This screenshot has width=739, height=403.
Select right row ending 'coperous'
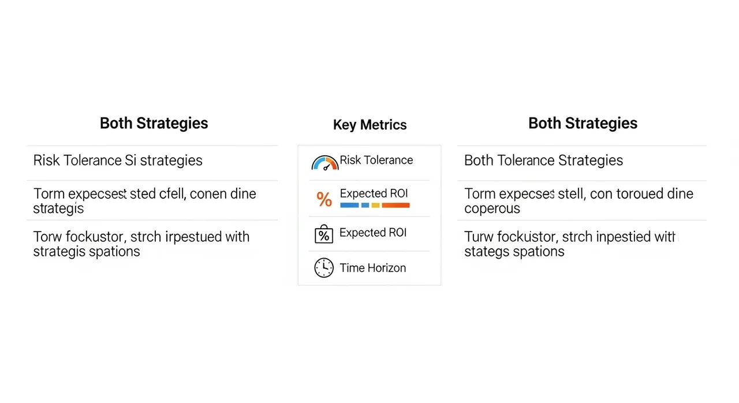[582, 200]
